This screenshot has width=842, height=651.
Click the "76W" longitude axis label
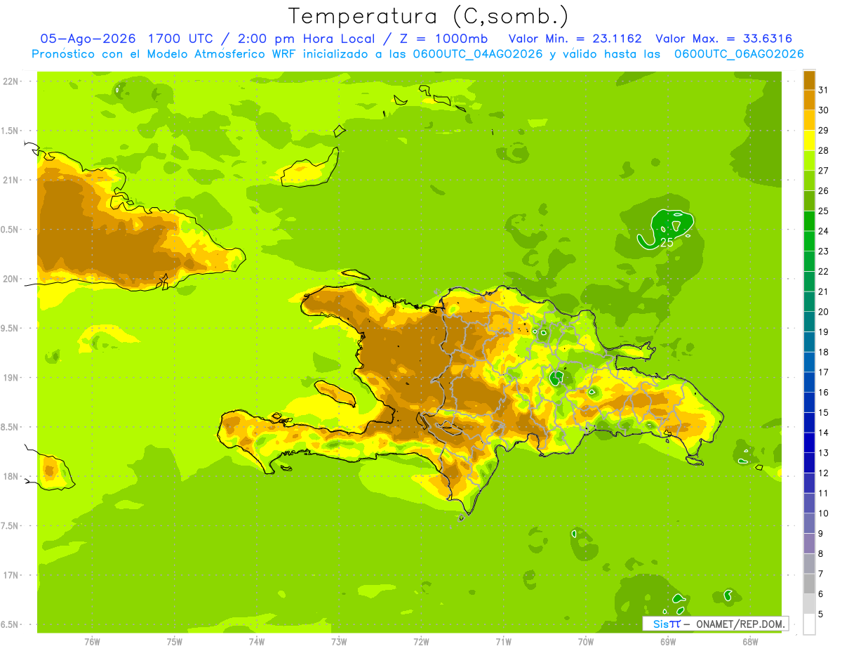click(92, 641)
